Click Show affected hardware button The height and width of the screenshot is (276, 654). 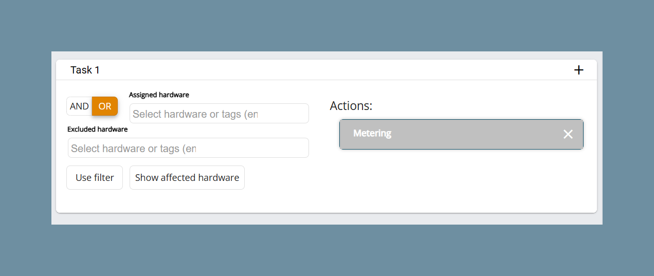[x=187, y=177]
